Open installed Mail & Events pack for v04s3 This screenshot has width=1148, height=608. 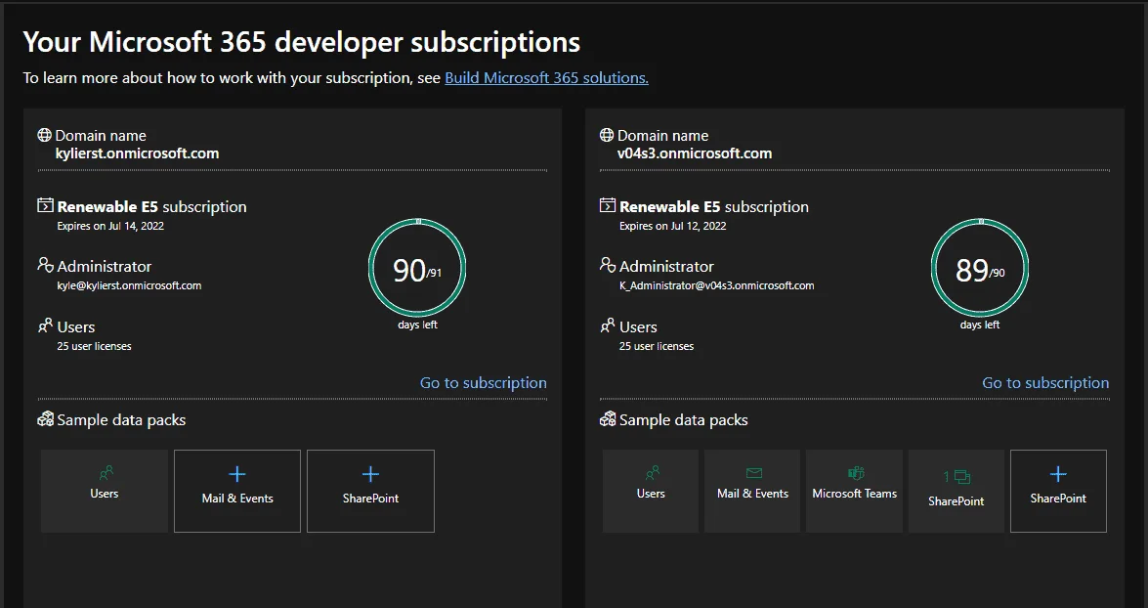pyautogui.click(x=752, y=491)
